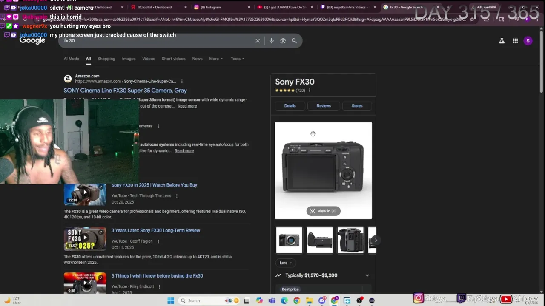
Task: Select the Videos search tab
Action: [149, 59]
